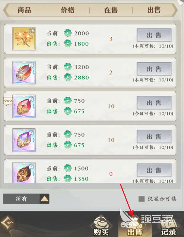Select the orange-red gem item icon

24,73
